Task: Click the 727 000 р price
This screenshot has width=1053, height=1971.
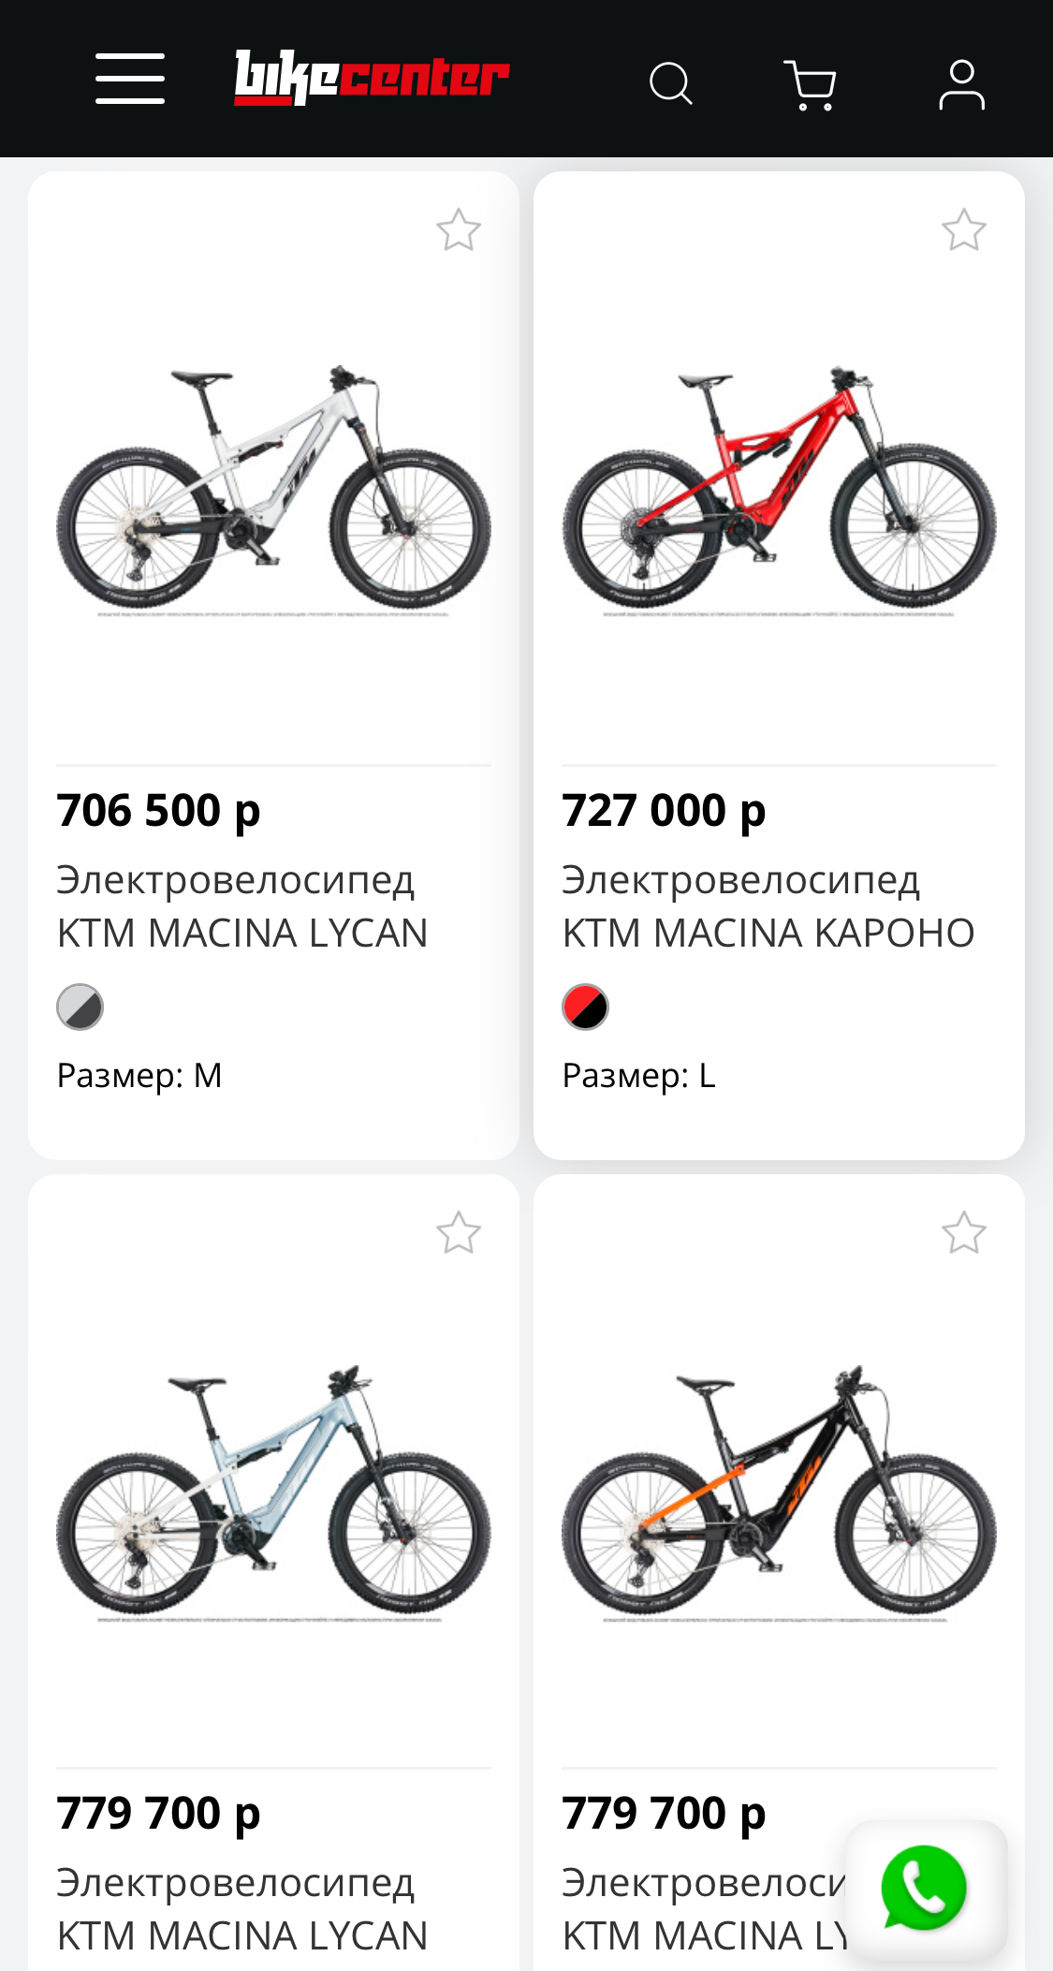Action: click(x=664, y=811)
